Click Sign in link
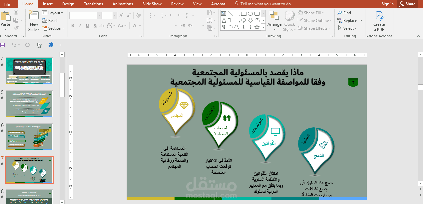This screenshot has width=423, height=204. tap(387, 4)
